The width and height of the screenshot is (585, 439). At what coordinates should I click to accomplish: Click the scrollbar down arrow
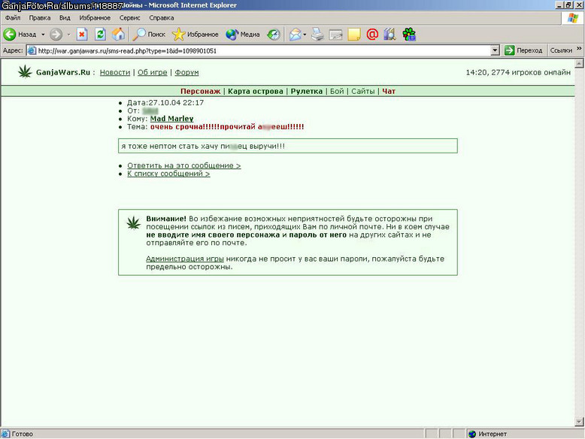[x=579, y=422]
